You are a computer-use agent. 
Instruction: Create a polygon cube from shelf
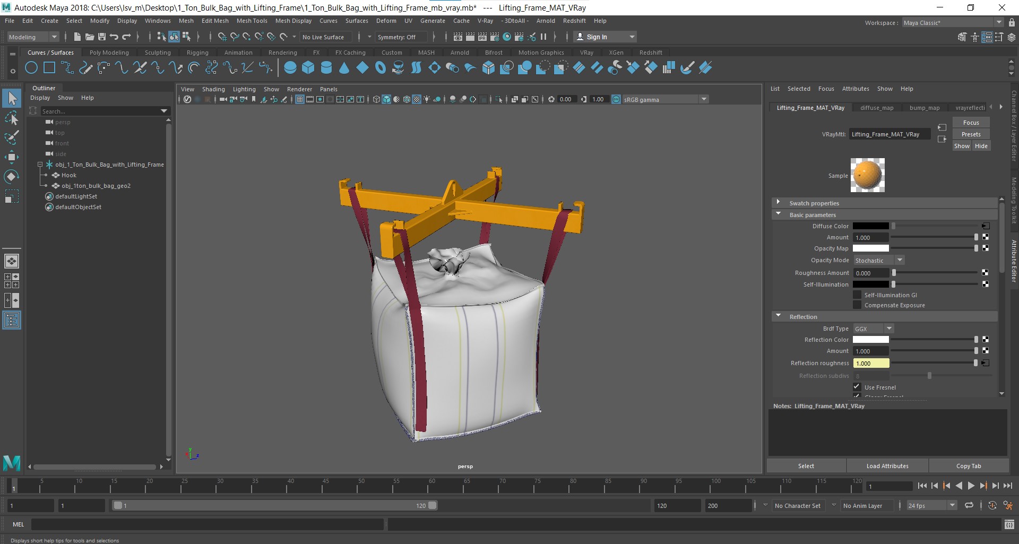point(308,68)
